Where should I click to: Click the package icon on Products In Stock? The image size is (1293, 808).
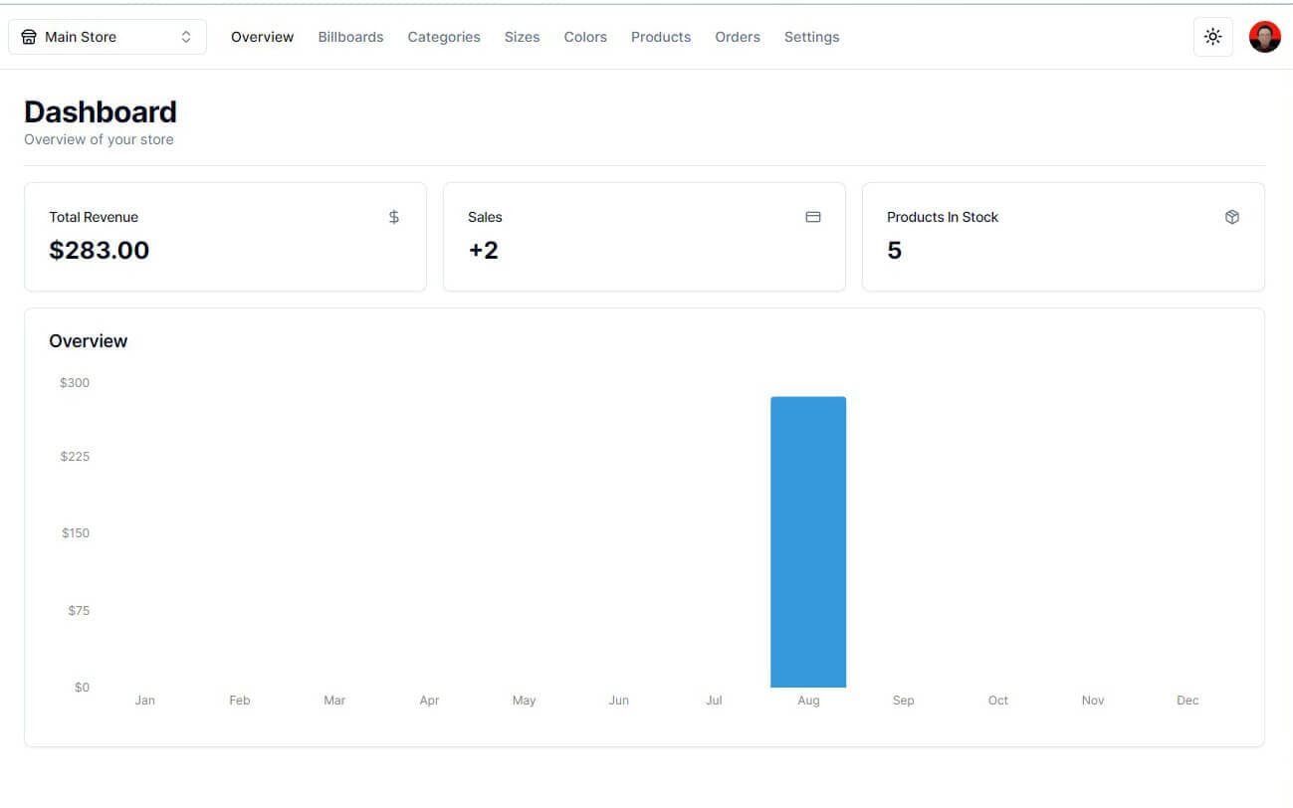[x=1232, y=217]
